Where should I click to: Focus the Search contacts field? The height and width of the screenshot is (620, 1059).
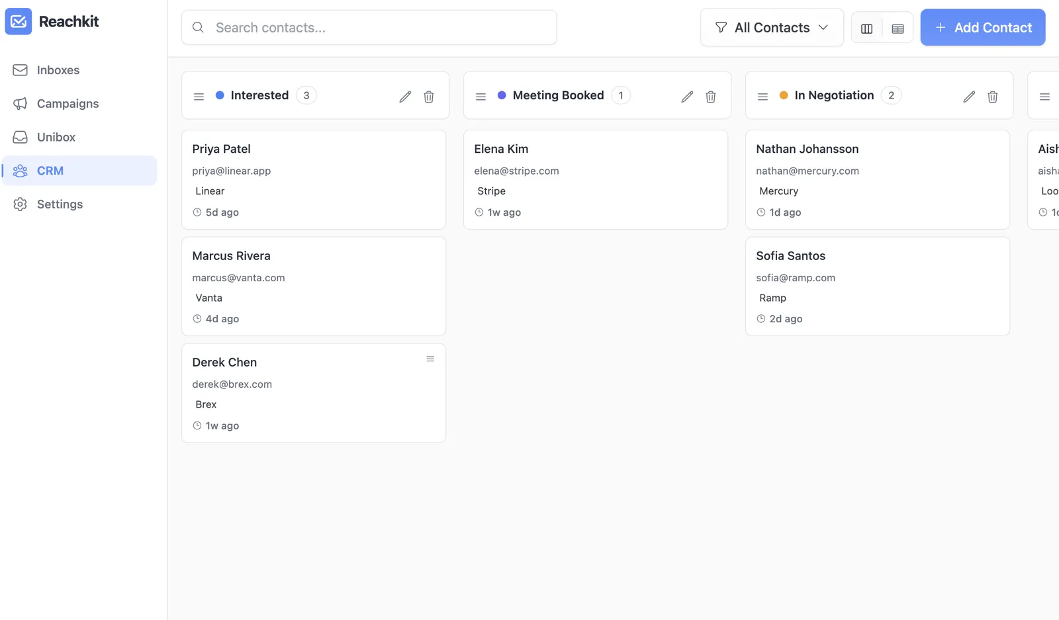coord(369,28)
